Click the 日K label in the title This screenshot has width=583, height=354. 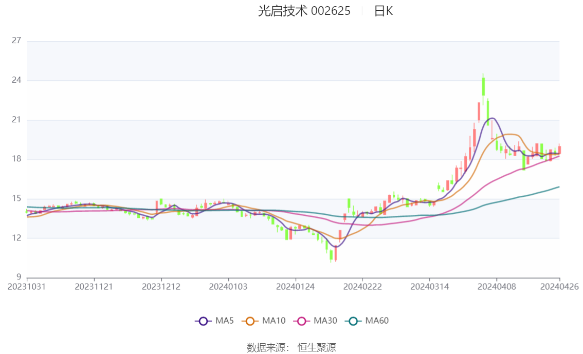[384, 11]
